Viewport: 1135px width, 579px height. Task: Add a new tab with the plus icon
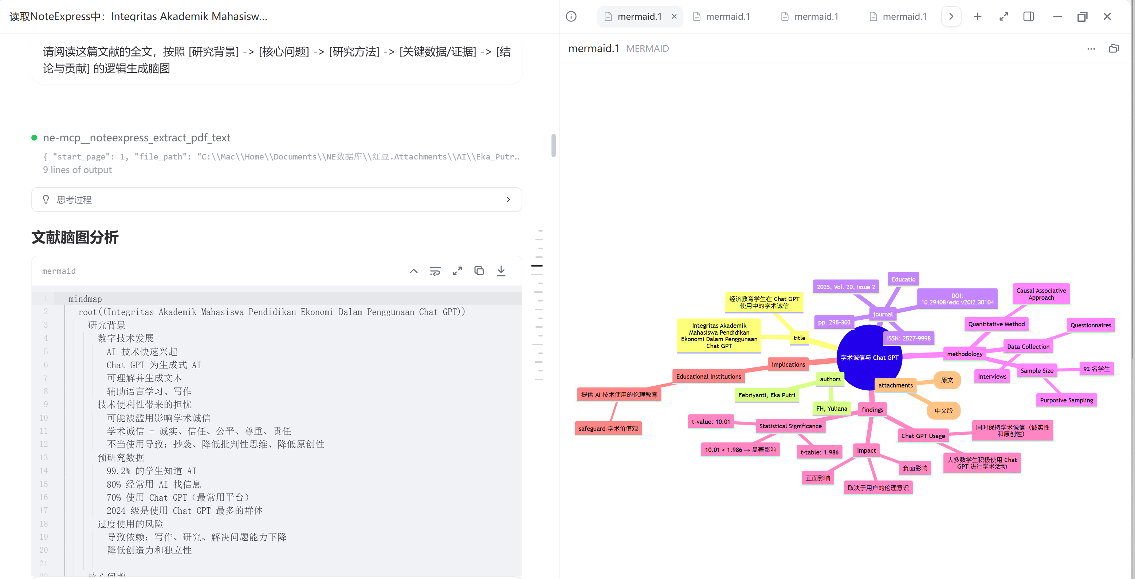pyautogui.click(x=978, y=17)
